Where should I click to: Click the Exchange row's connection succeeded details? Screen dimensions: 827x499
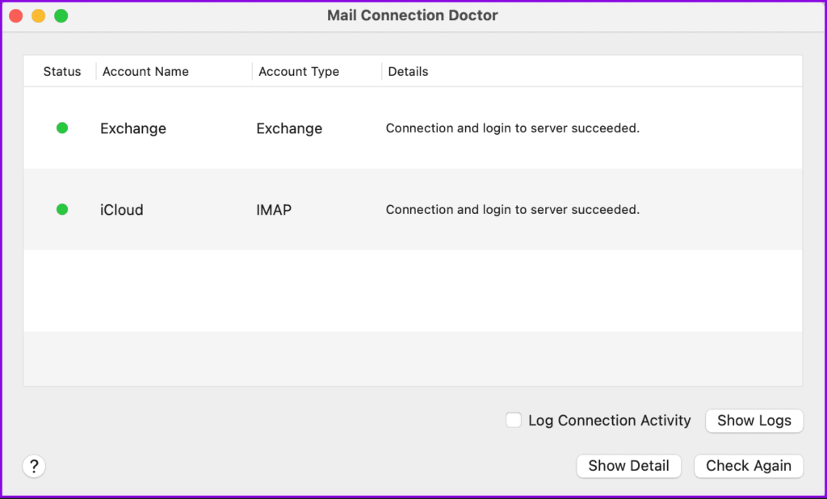coord(513,128)
